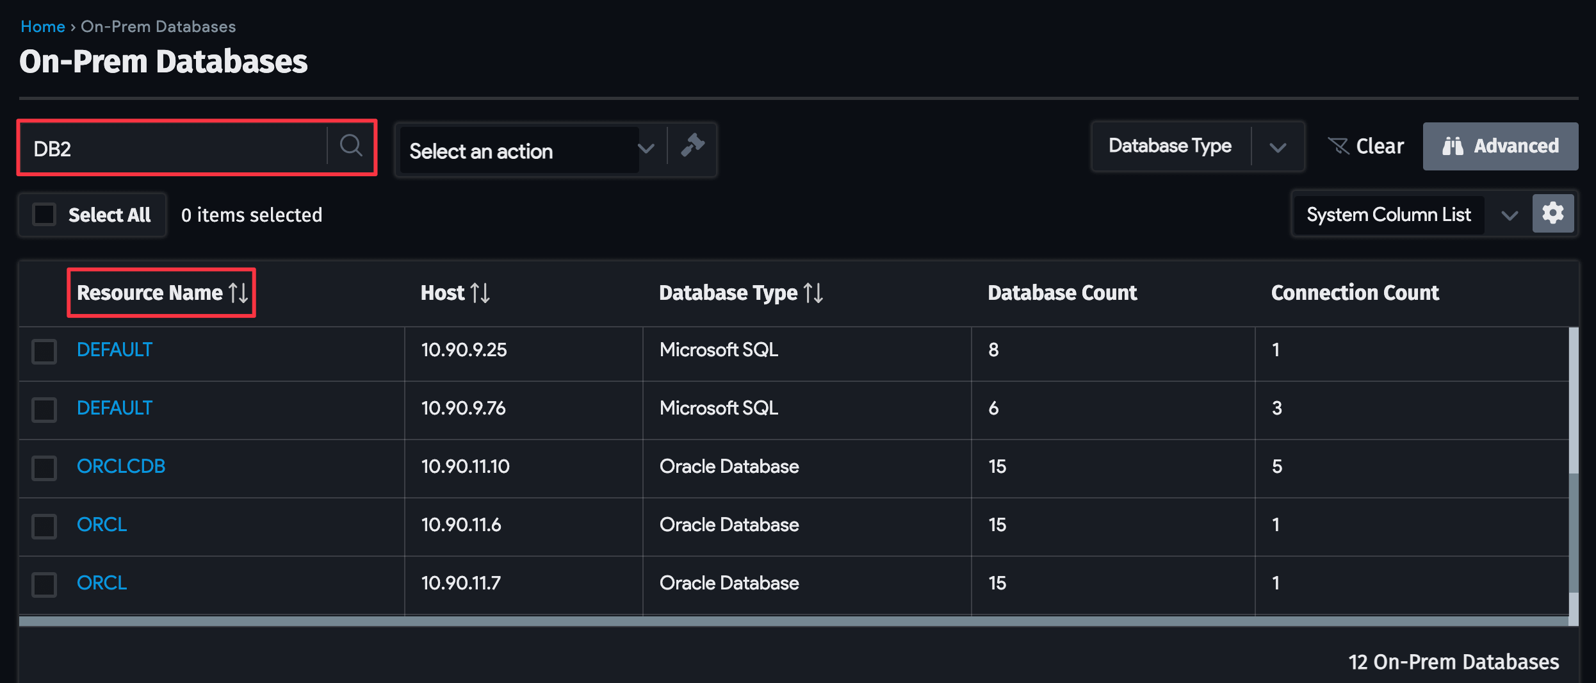
Task: Enable the Select All checkbox
Action: click(x=44, y=214)
